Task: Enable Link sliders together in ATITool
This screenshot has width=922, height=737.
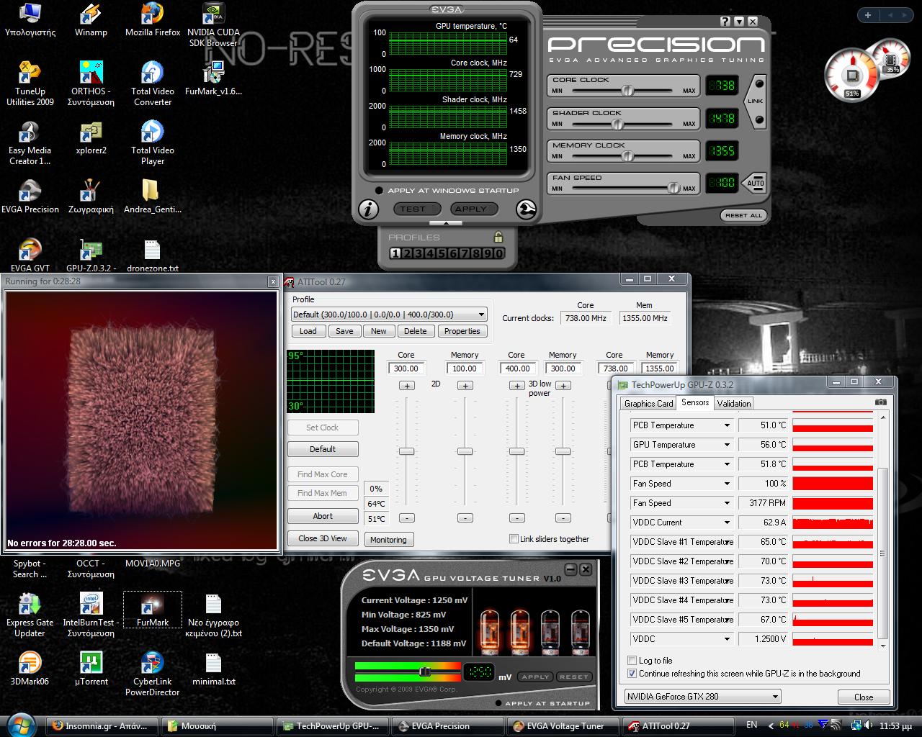Action: (x=514, y=539)
